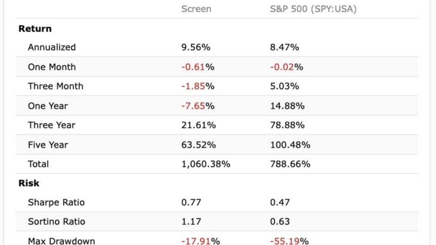Select the Three Year row label

[51, 125]
